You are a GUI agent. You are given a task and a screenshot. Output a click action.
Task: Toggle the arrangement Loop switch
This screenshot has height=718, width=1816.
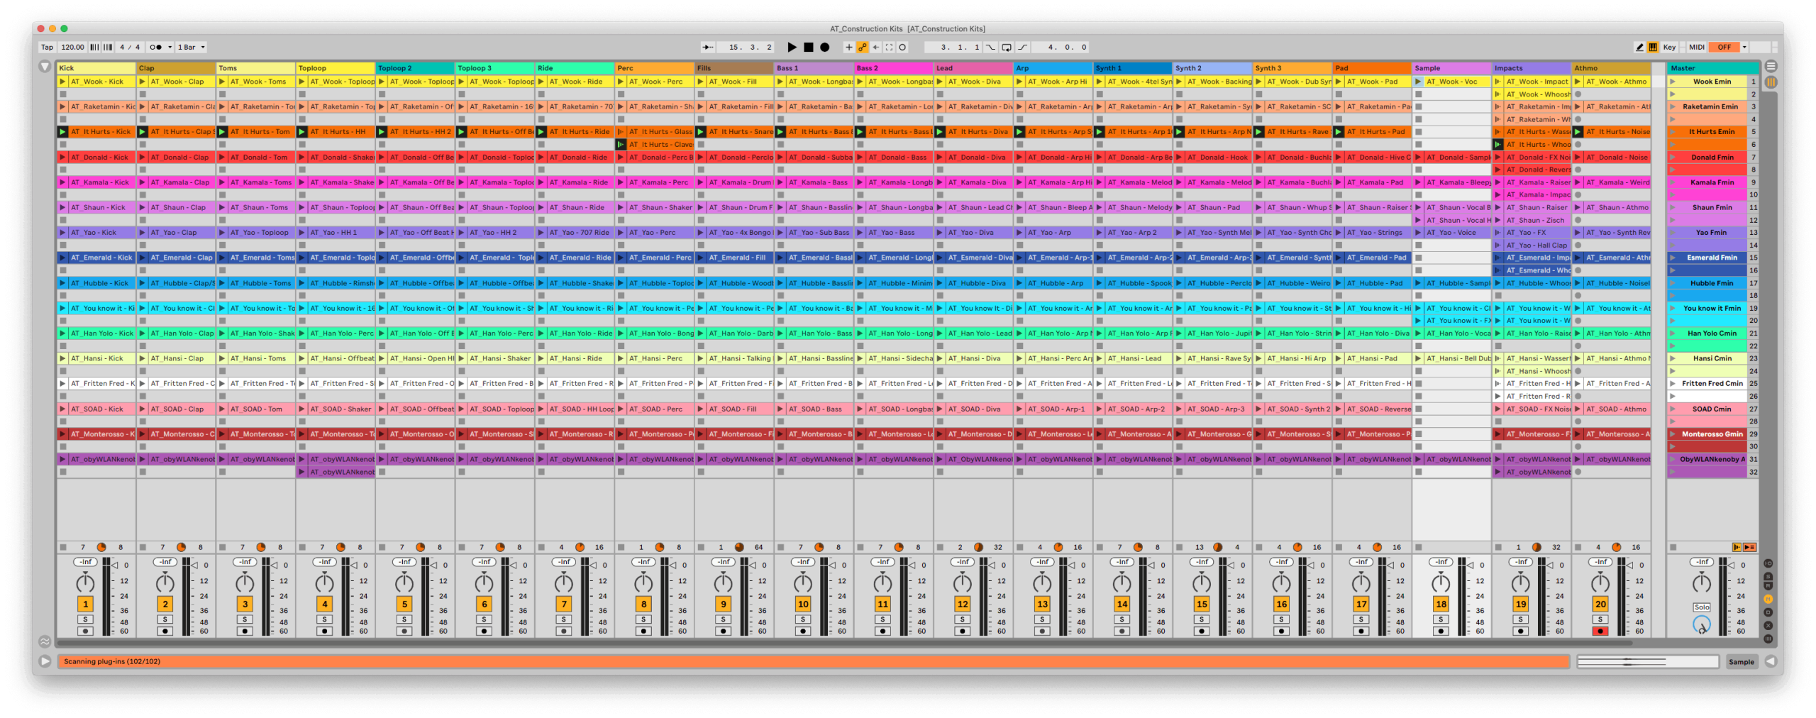[x=1006, y=48]
